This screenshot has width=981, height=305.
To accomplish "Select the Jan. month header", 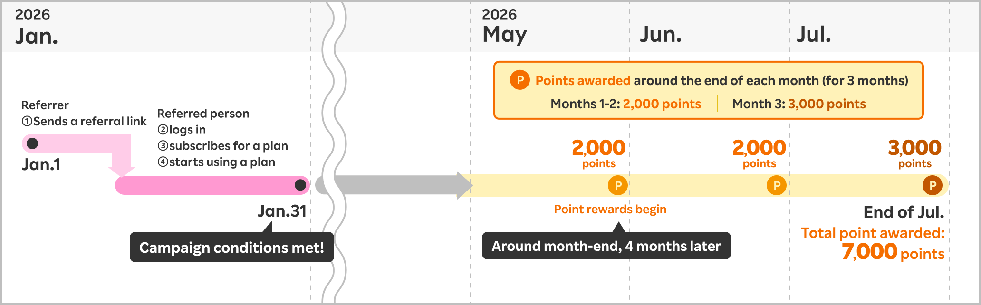I will coord(37,36).
